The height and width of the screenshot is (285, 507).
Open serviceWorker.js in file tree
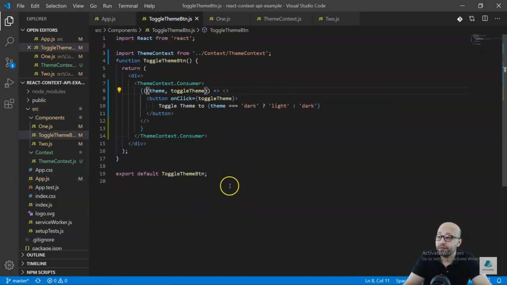pyautogui.click(x=53, y=222)
